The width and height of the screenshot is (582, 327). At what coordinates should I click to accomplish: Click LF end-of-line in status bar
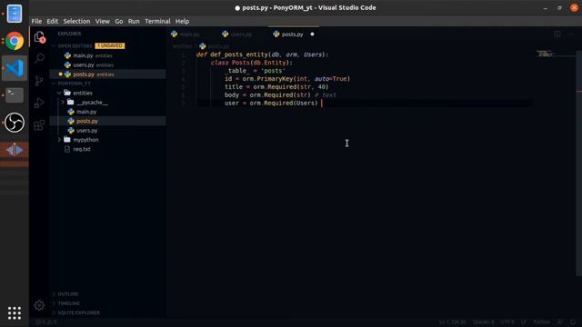click(x=524, y=322)
